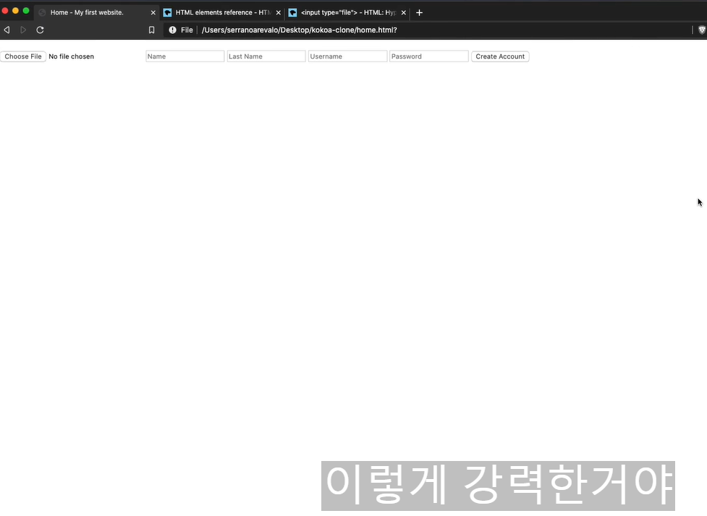Focus the Last Name input field

[266, 56]
